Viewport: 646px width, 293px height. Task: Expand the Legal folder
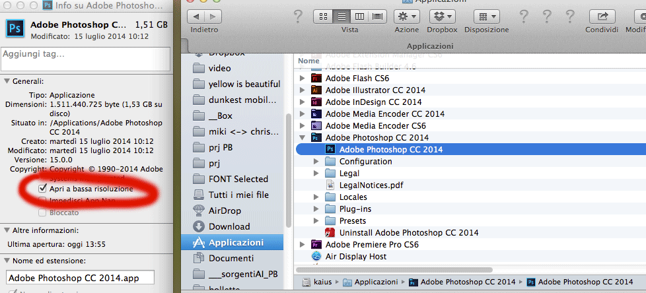pos(316,174)
